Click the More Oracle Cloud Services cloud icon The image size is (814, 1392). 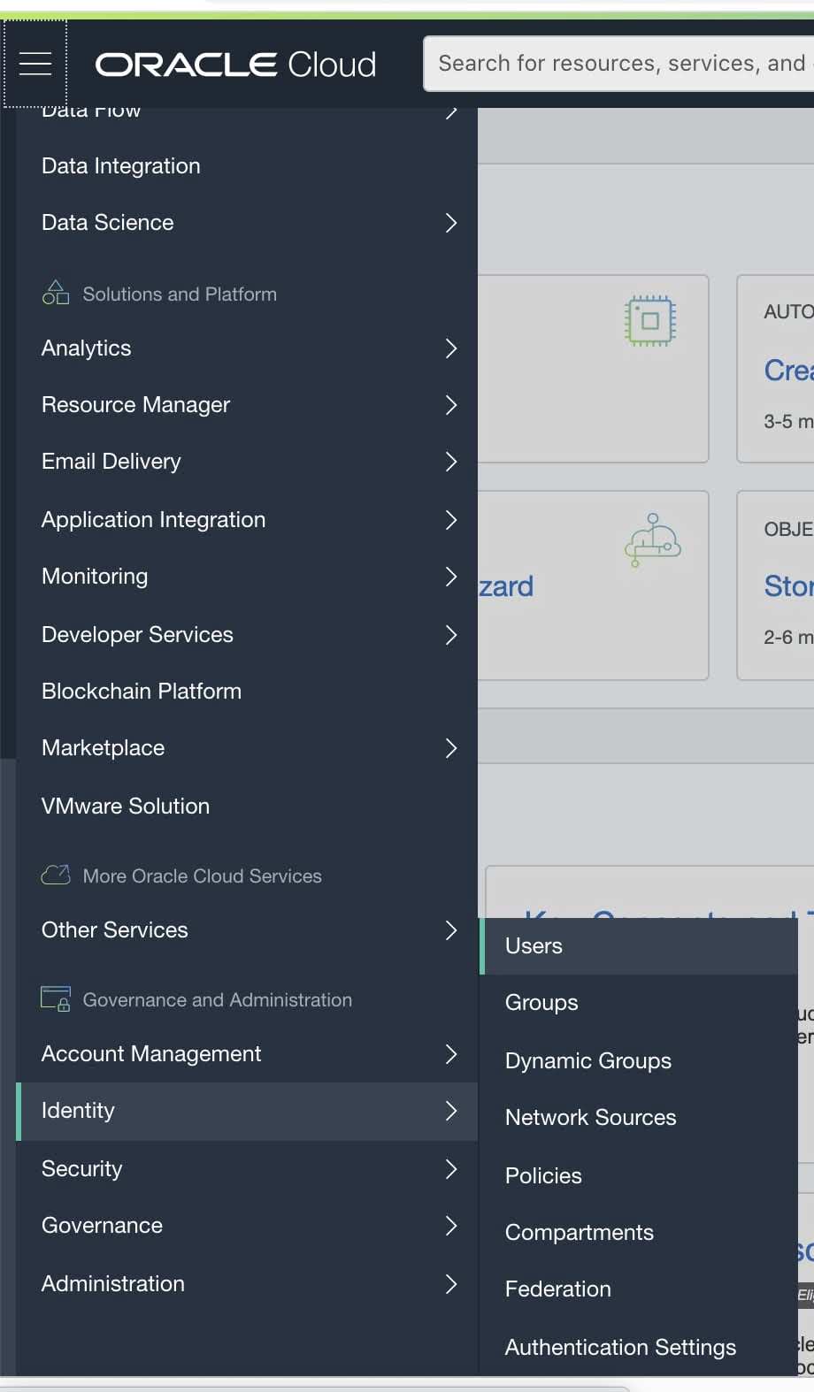click(56, 876)
